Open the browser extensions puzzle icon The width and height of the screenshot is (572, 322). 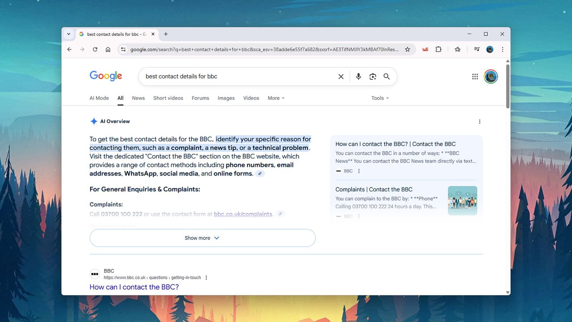pyautogui.click(x=439, y=49)
